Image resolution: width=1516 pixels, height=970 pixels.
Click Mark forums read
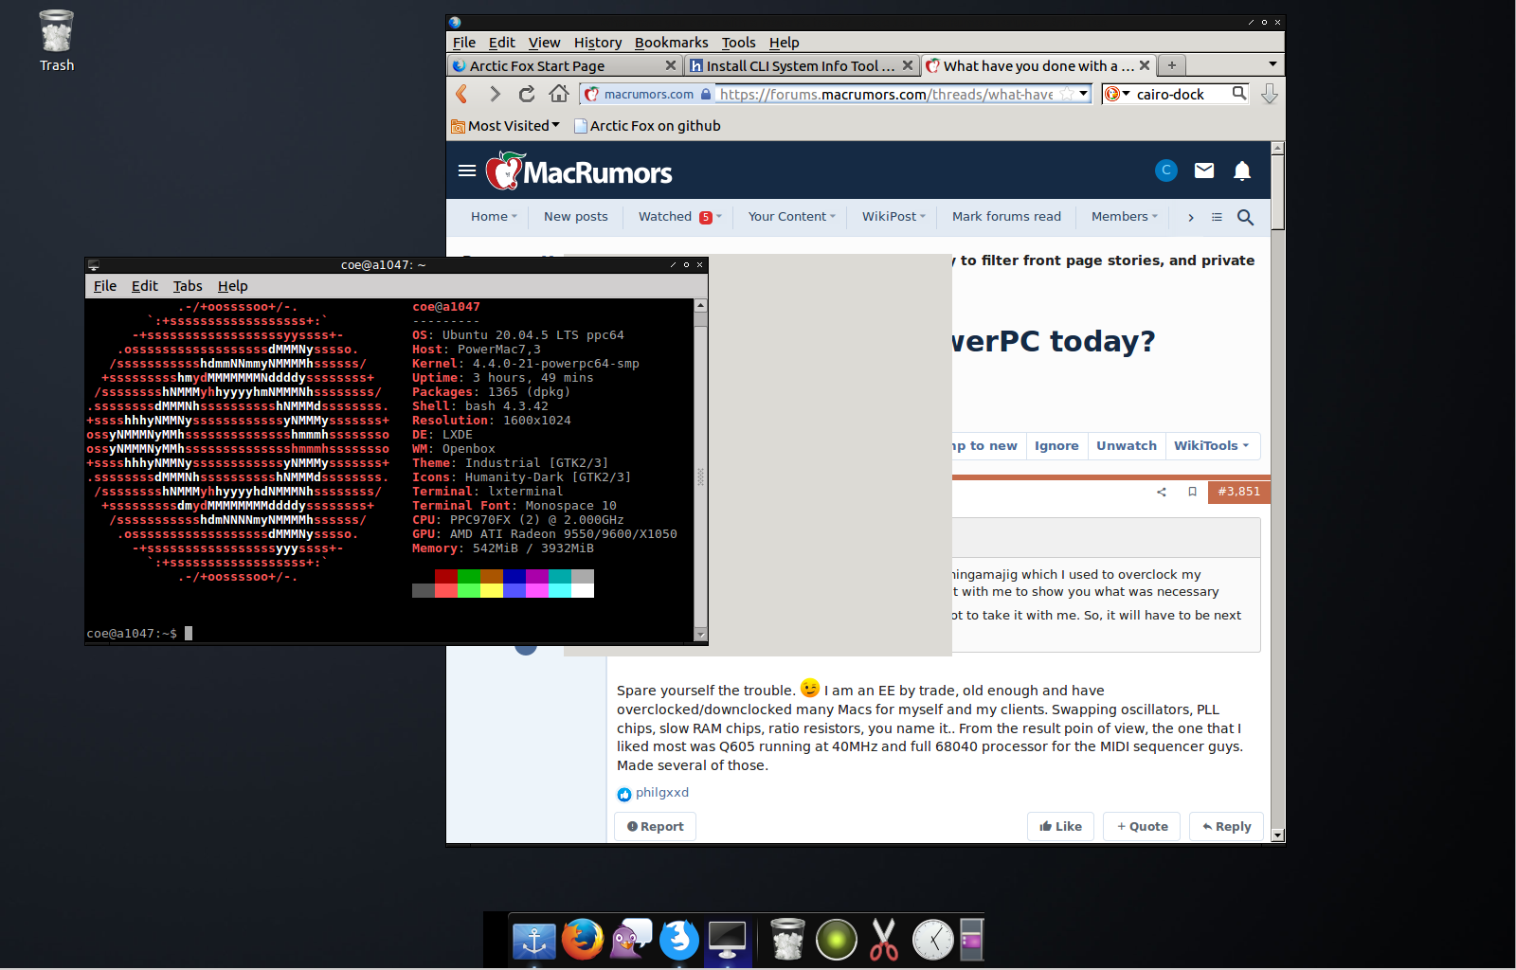(x=1006, y=217)
